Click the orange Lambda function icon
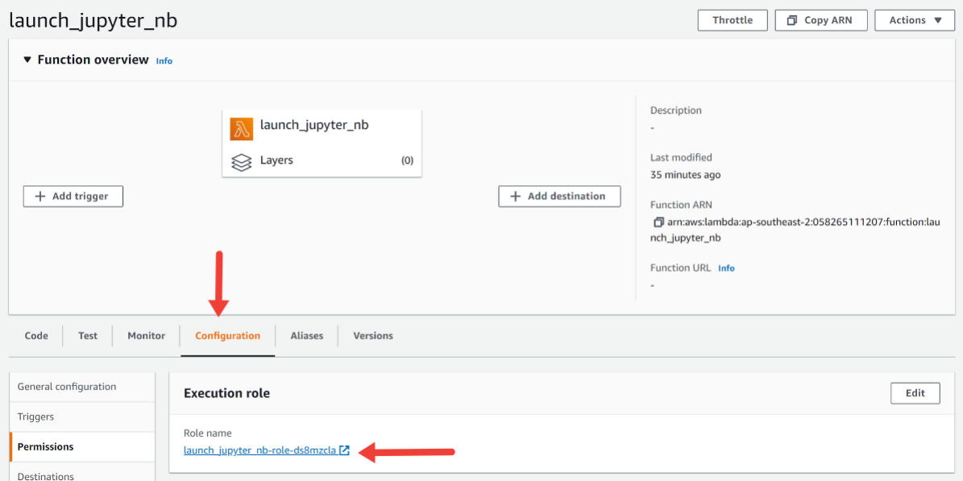 click(x=241, y=129)
